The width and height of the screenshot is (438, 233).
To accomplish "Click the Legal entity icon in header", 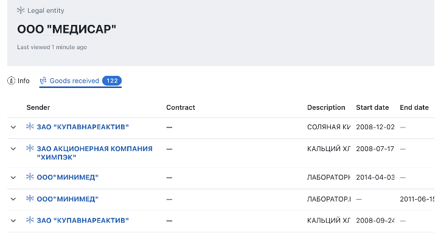I will pyautogui.click(x=21, y=10).
